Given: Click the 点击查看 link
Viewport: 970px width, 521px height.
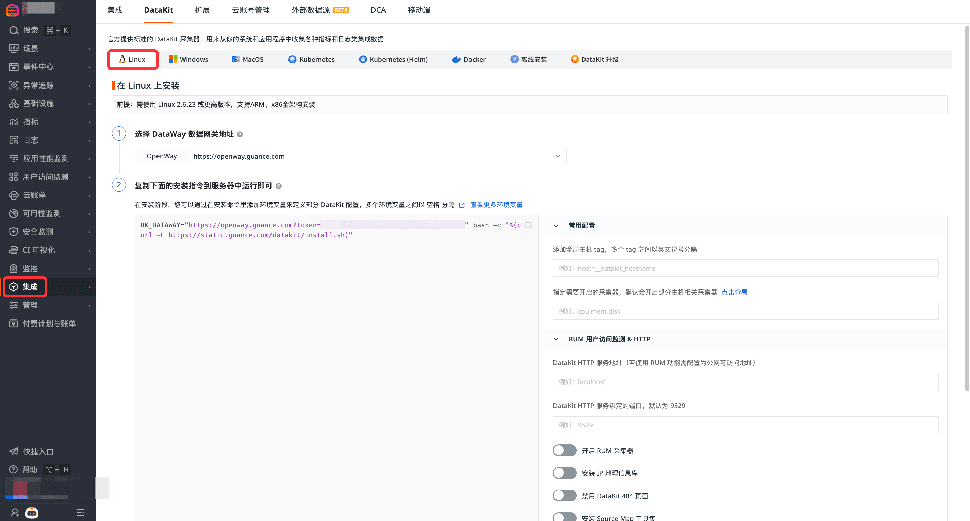Looking at the screenshot, I should (x=734, y=292).
